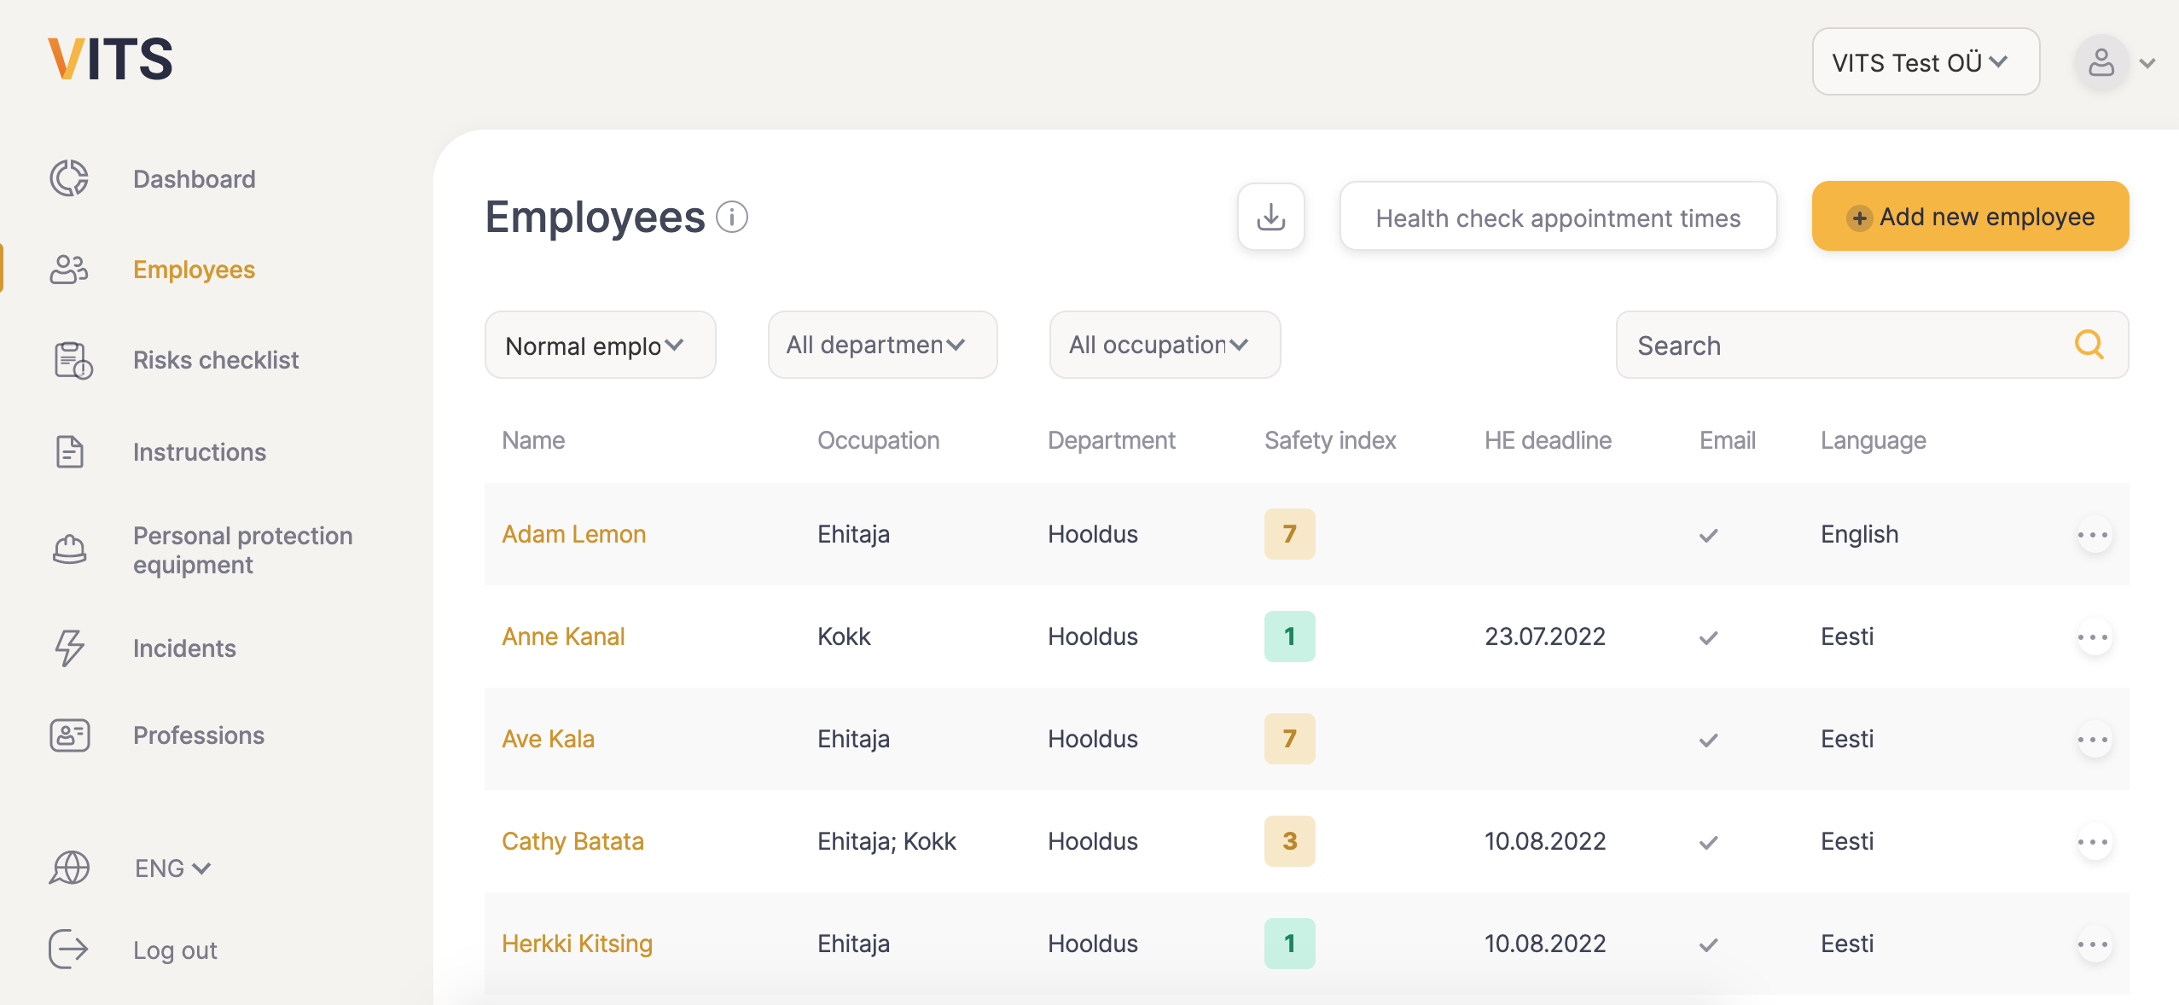Open the Professions section
Image resolution: width=2179 pixels, height=1005 pixels.
198,735
